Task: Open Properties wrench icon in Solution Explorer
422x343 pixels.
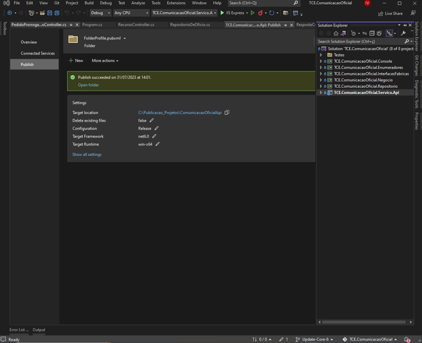Action: coord(403,33)
